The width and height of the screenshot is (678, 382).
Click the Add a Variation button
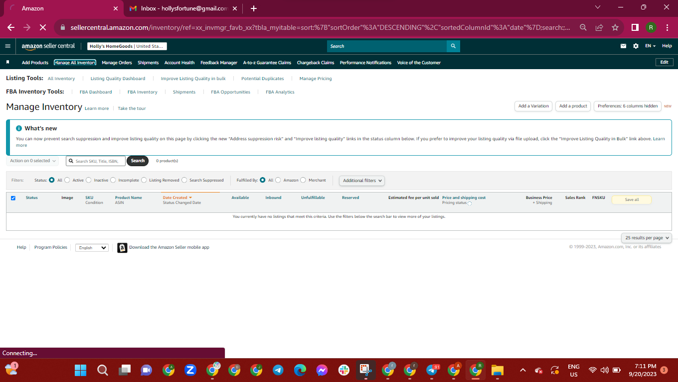[x=533, y=106]
